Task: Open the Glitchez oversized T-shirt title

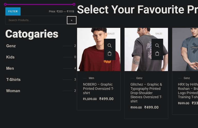Action: pos(146,93)
